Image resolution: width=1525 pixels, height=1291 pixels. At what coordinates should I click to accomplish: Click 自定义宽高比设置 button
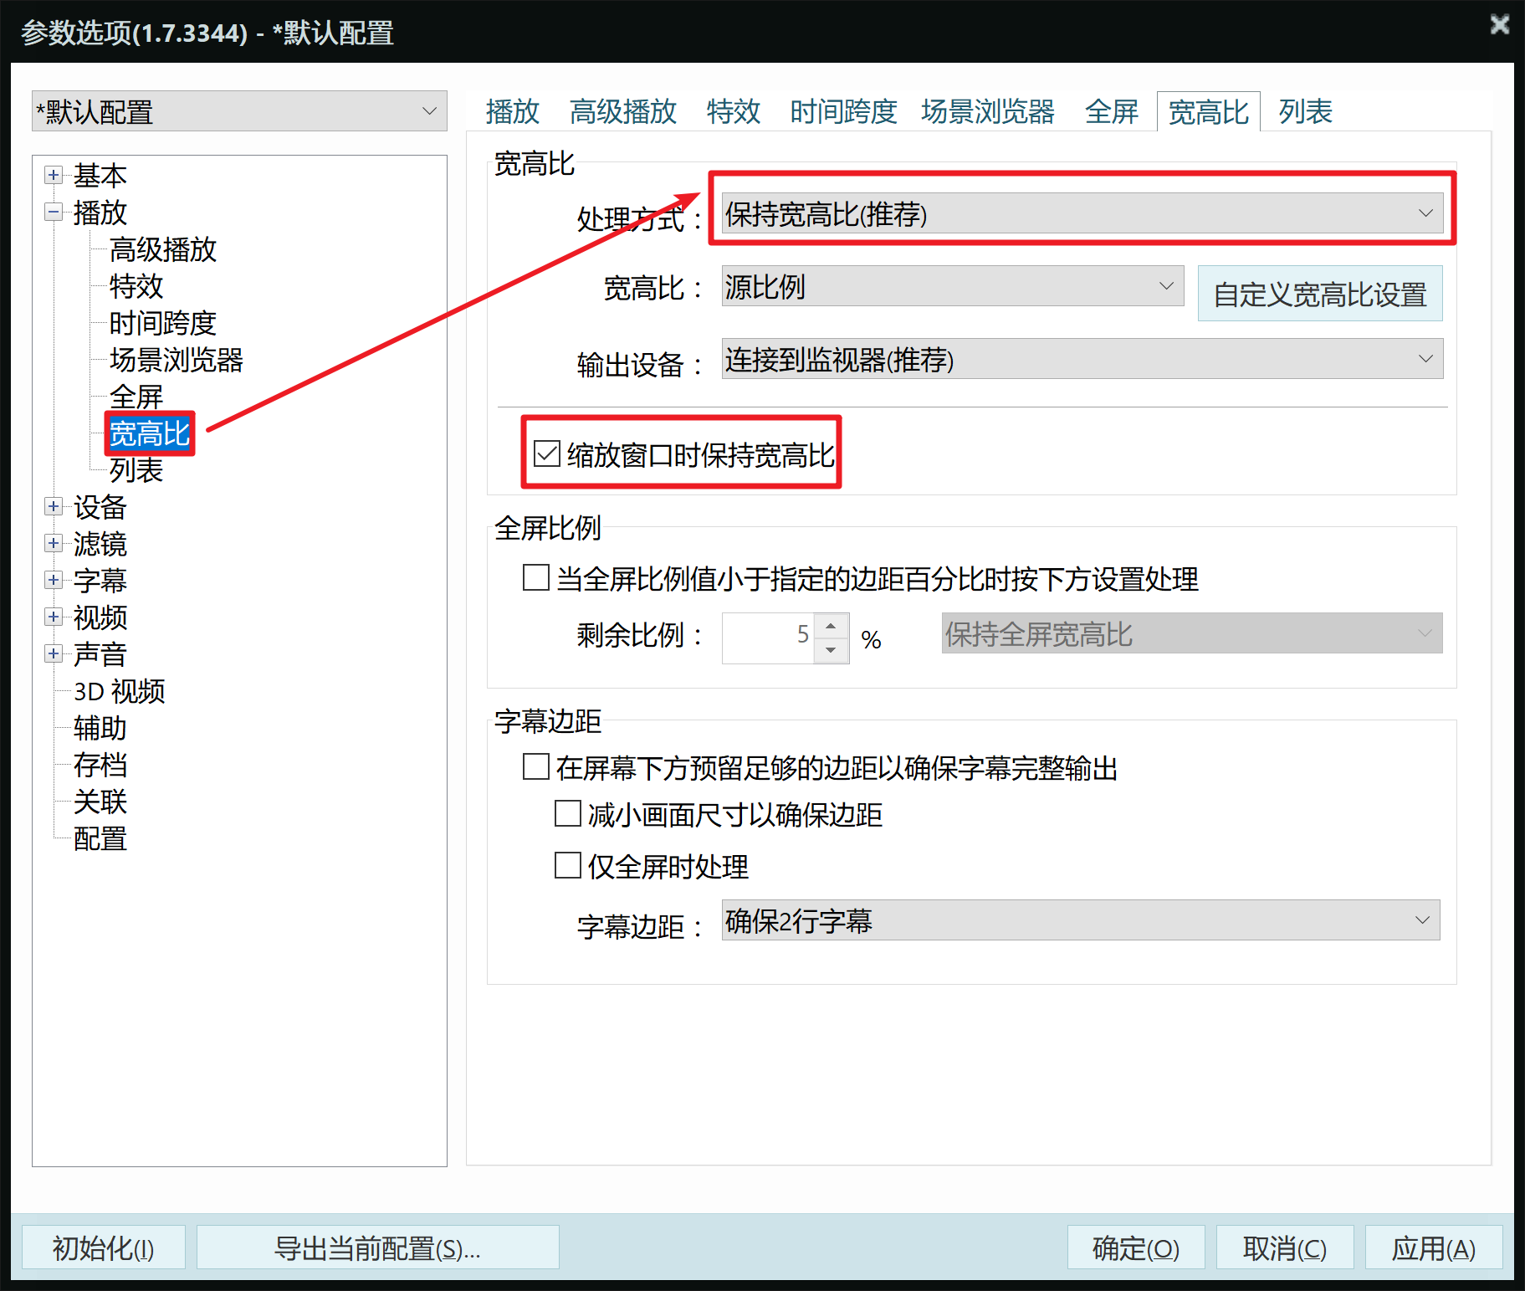click(1320, 294)
